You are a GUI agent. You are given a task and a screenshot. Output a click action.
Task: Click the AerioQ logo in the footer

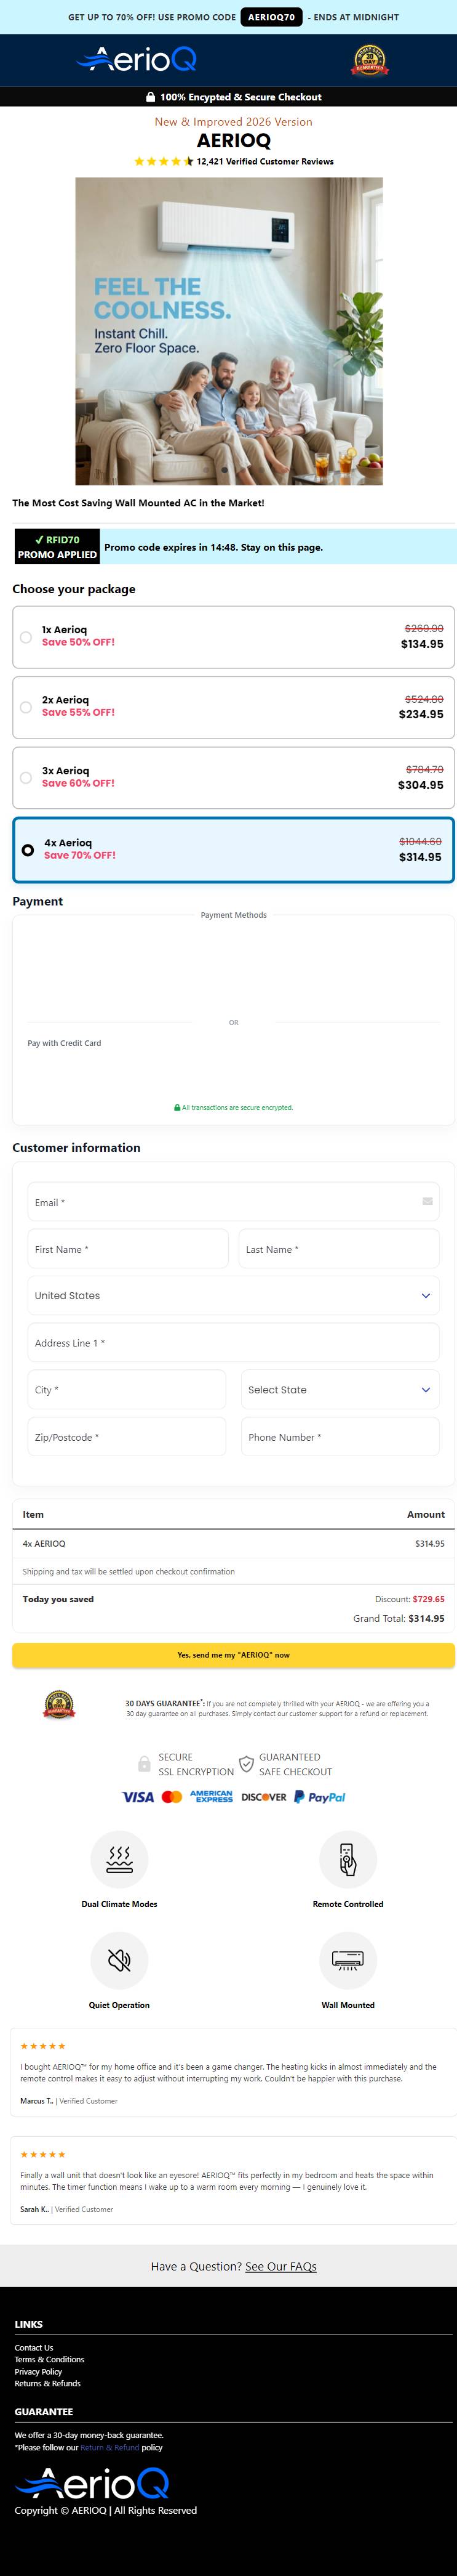(92, 2483)
